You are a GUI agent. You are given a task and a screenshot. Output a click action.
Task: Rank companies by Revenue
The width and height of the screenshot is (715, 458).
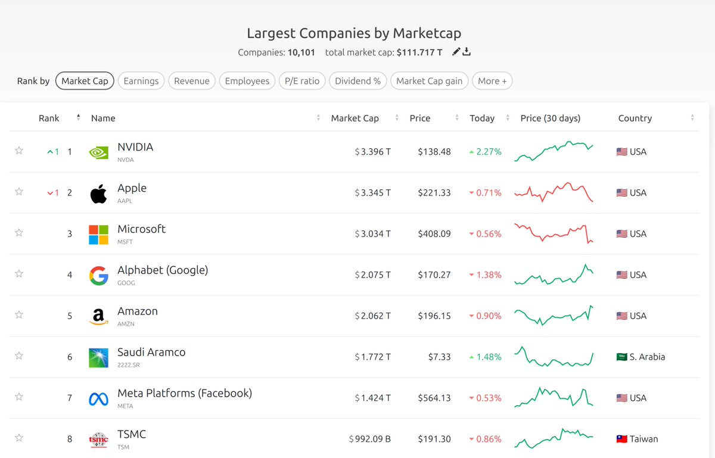coord(192,81)
